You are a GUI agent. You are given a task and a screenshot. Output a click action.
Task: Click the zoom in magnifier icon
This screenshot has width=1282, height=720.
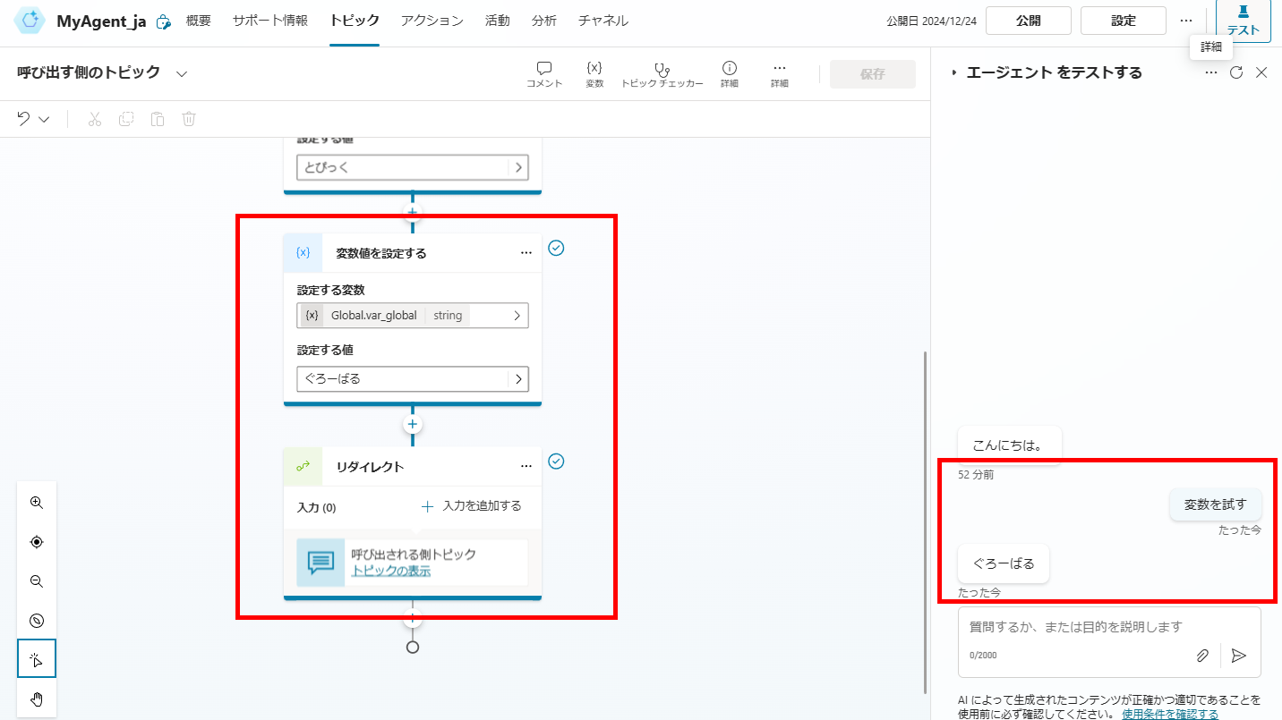(37, 503)
